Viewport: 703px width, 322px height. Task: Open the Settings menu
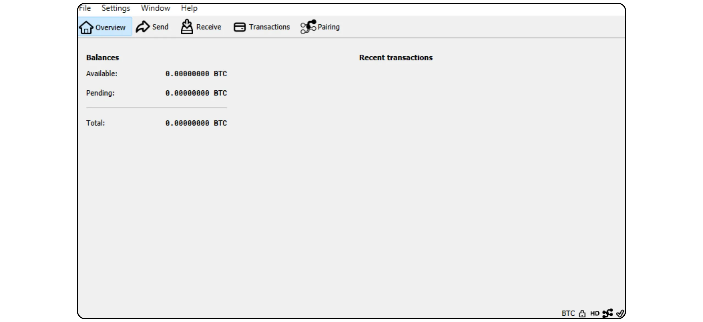(116, 8)
